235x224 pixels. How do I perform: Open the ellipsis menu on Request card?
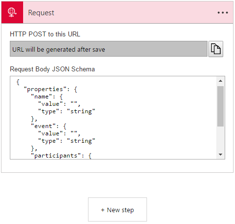click(223, 13)
